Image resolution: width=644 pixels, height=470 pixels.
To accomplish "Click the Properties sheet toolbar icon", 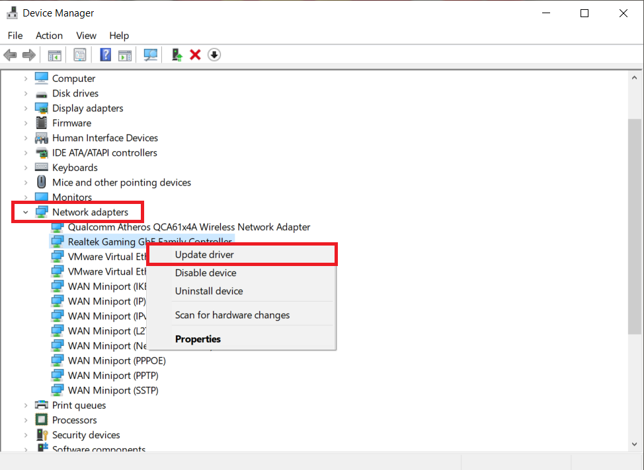I will coord(80,55).
